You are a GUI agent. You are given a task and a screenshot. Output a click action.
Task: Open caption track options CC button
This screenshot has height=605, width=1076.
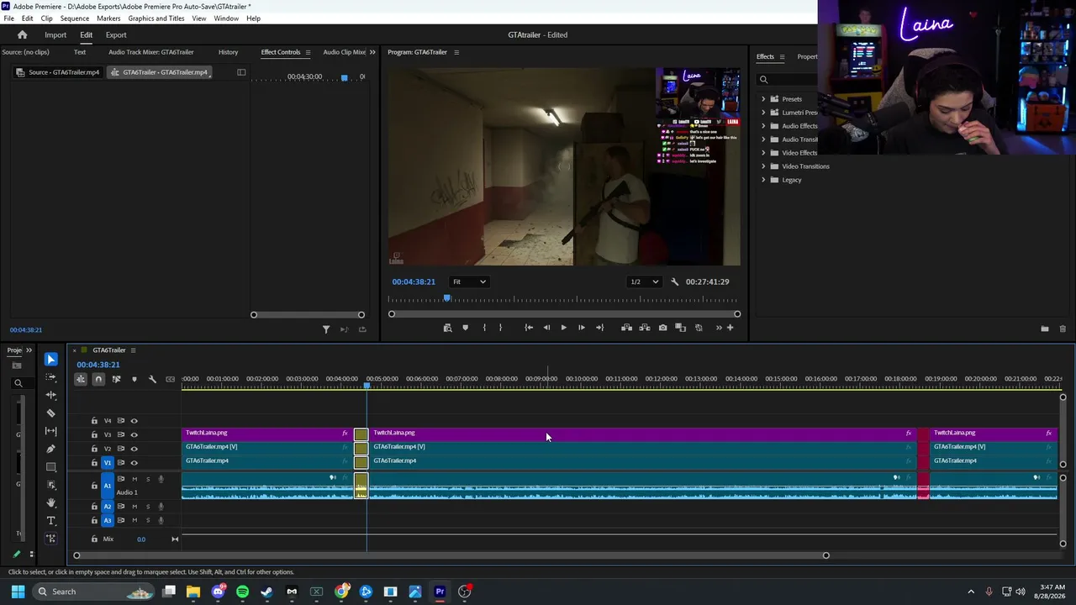click(x=171, y=379)
